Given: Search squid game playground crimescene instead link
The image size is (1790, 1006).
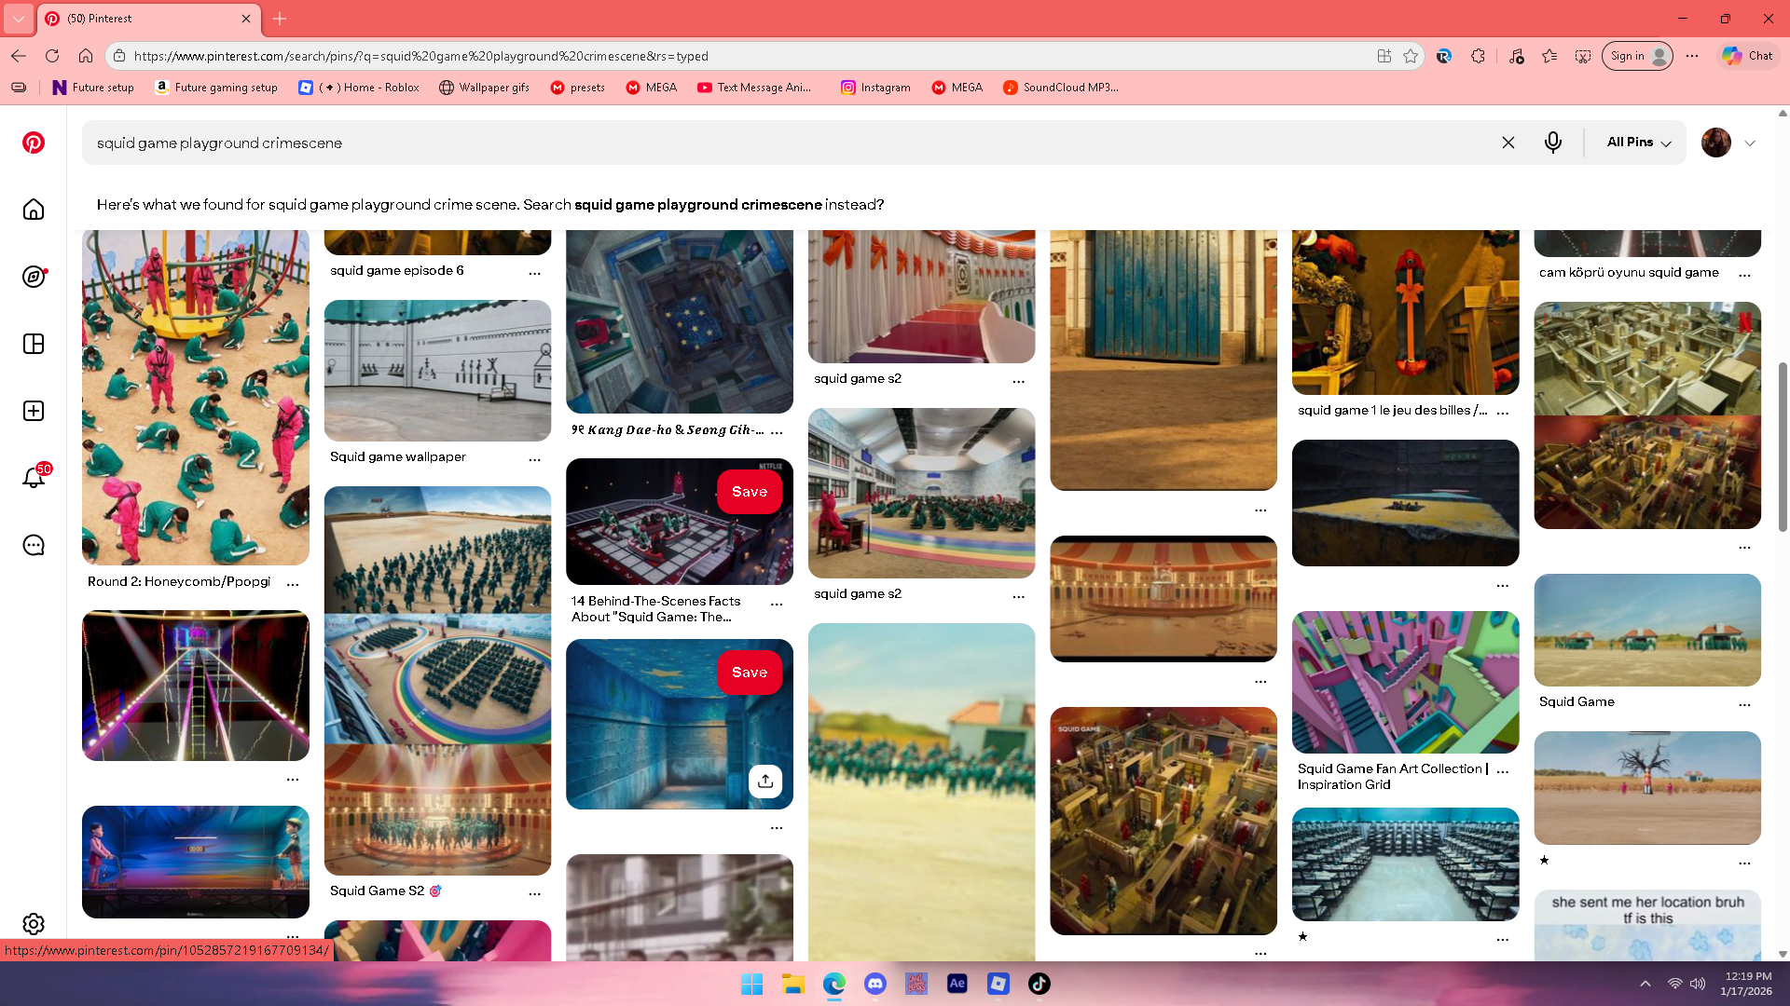Looking at the screenshot, I should point(697,205).
